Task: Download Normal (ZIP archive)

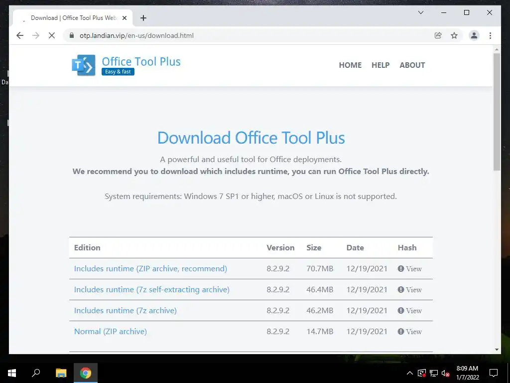Action: pos(110,332)
